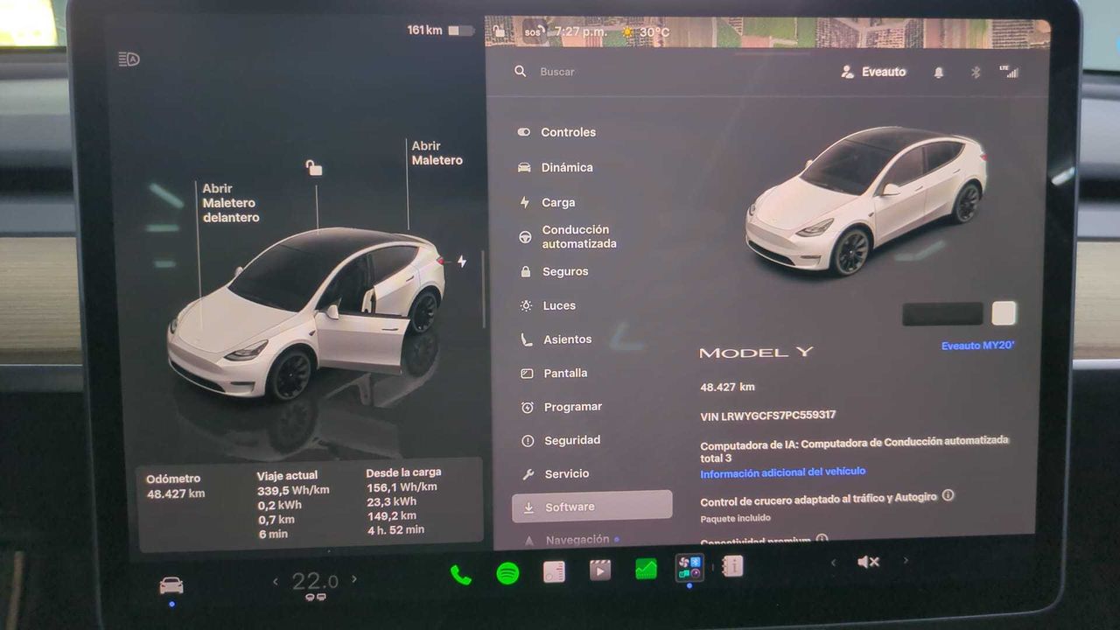Tap the 22.0 temperature display
This screenshot has width=1120, height=630.
point(315,581)
